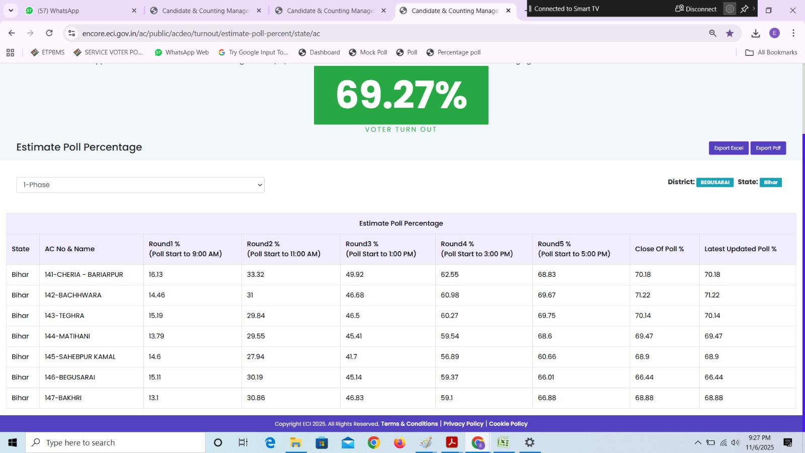Click the bookmark star icon
The image size is (805, 453).
[x=730, y=33]
